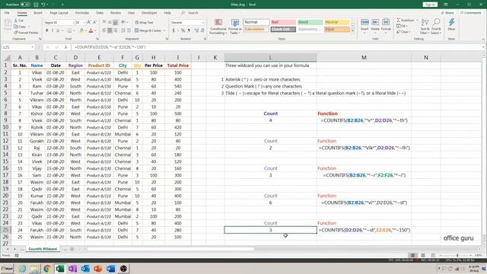This screenshot has width=487, height=274.
Task: Click the AutoSum sigma icon
Action: (399, 21)
